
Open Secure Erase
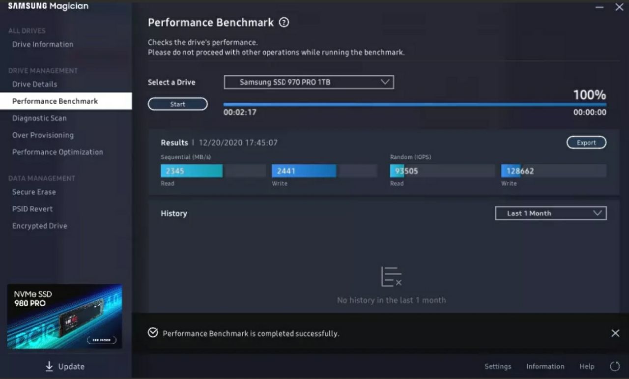click(34, 192)
